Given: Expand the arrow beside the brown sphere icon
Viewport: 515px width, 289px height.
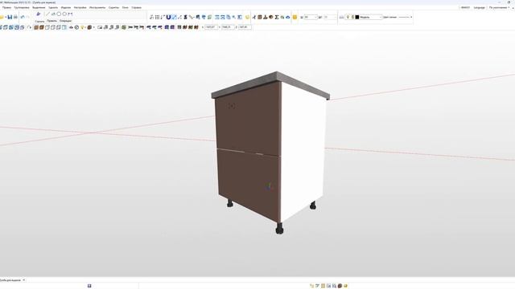Looking at the screenshot, I should [93, 27].
